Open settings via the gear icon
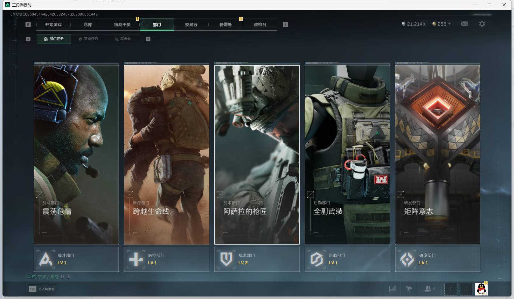 point(482,24)
